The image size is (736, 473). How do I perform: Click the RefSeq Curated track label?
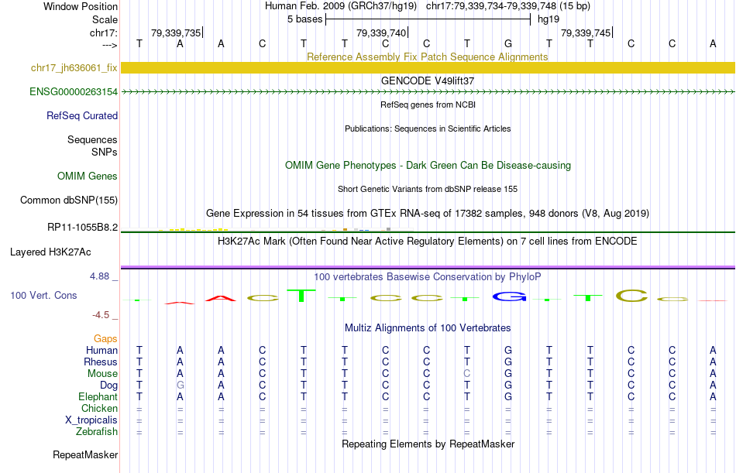pyautogui.click(x=82, y=115)
